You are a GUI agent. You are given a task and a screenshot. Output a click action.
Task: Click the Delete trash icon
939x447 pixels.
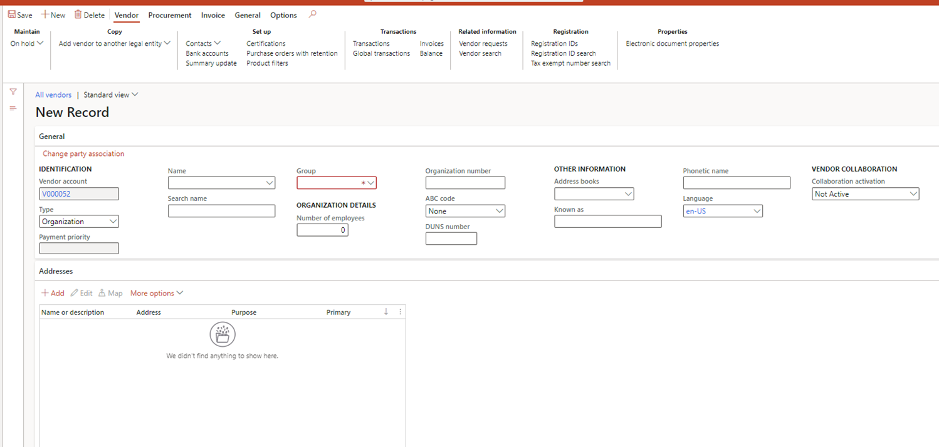[x=78, y=15]
